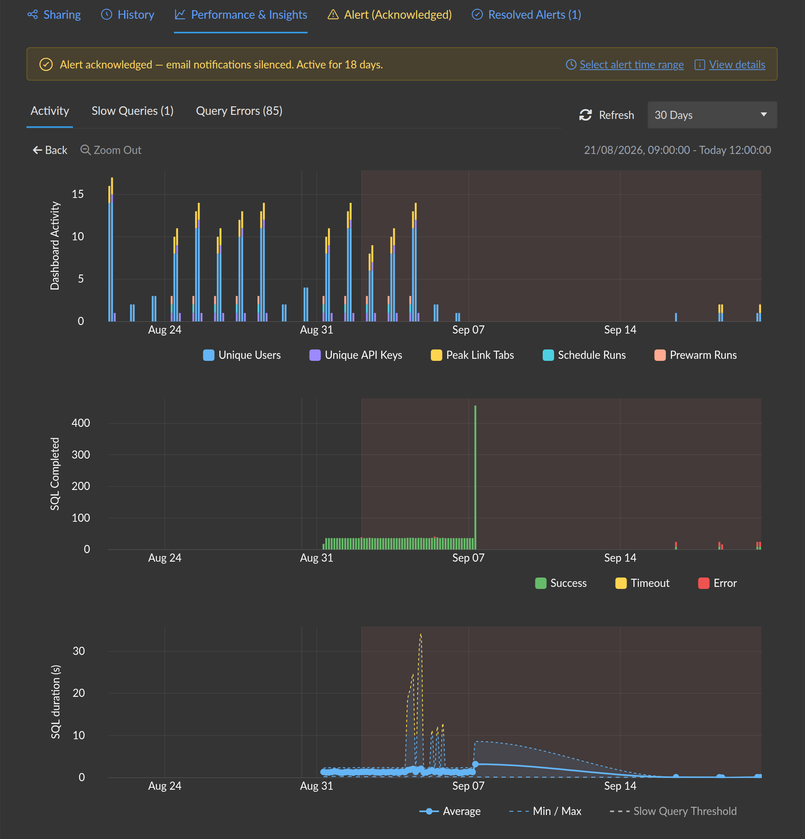
Task: Click the Zoom Out magnifier icon
Action: 86,150
